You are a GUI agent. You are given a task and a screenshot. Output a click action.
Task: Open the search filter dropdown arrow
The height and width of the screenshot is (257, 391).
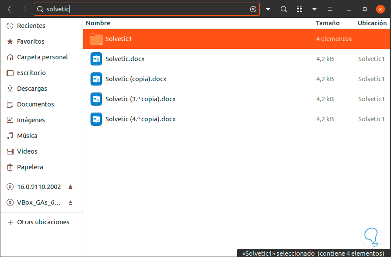pyautogui.click(x=269, y=9)
